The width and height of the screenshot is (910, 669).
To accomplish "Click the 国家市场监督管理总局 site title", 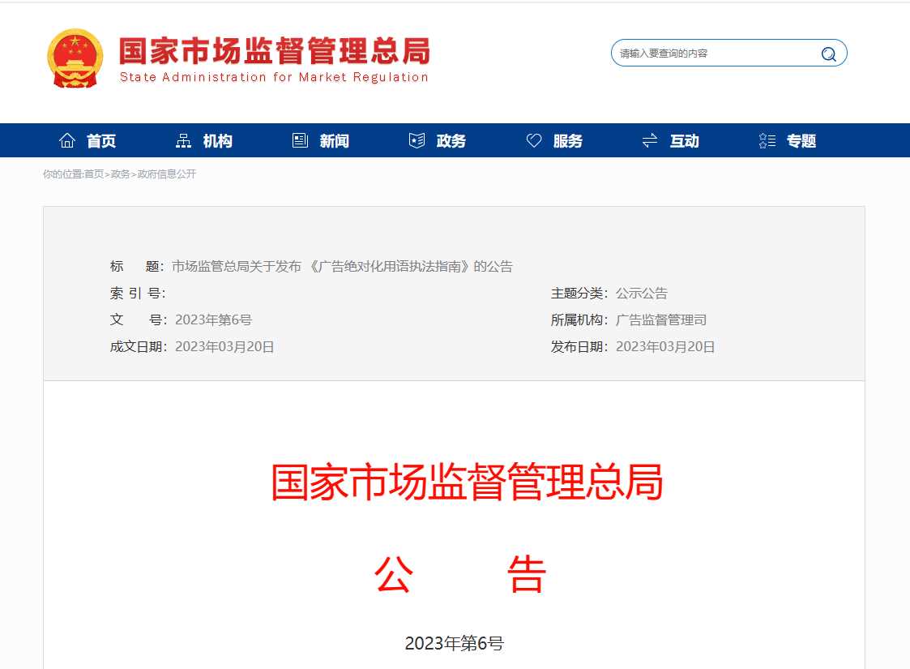I will coord(275,51).
